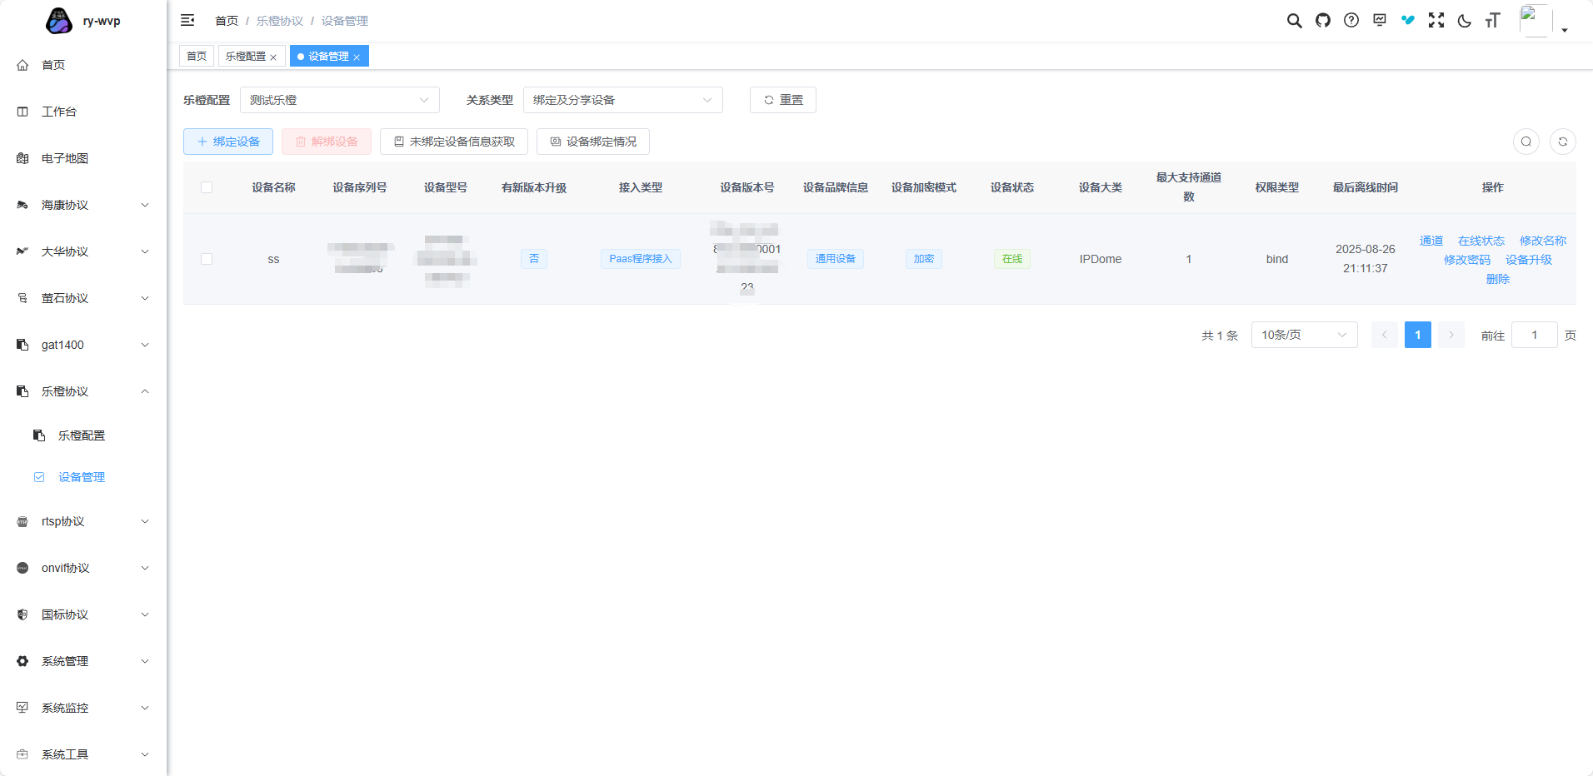Click the help question mark icon
Image resolution: width=1593 pixels, height=776 pixels.
point(1351,21)
